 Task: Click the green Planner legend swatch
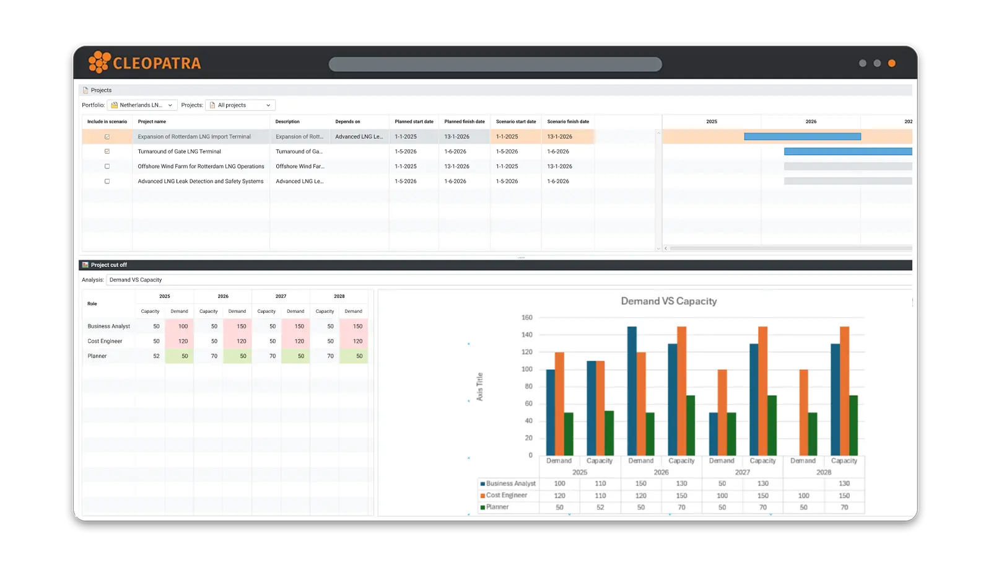point(481,506)
